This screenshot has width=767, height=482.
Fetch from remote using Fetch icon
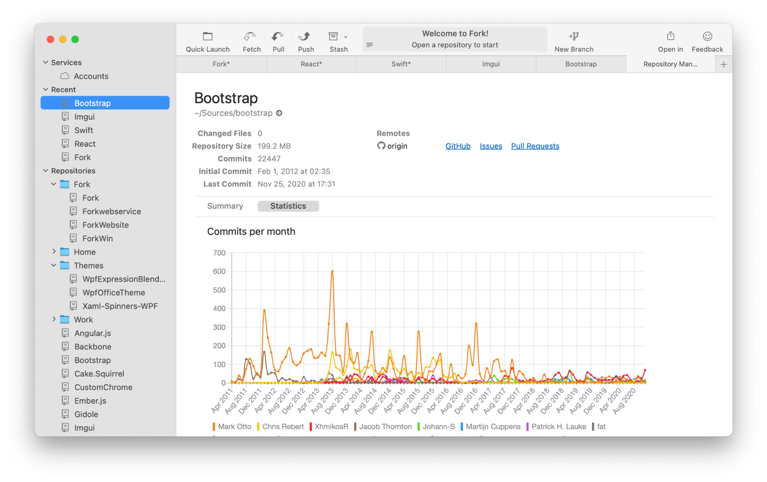(250, 36)
